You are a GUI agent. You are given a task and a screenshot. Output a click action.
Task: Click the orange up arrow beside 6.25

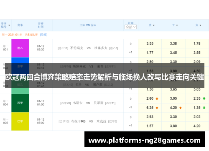pyautogui.click(x=157, y=108)
